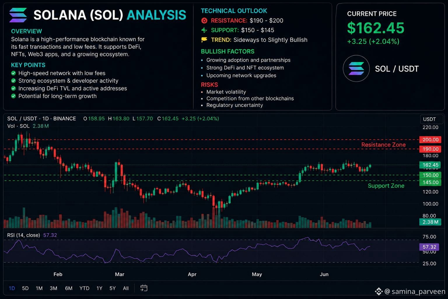
Task: Click "Upcoming network upgrades" bullet
Action: pyautogui.click(x=241, y=75)
